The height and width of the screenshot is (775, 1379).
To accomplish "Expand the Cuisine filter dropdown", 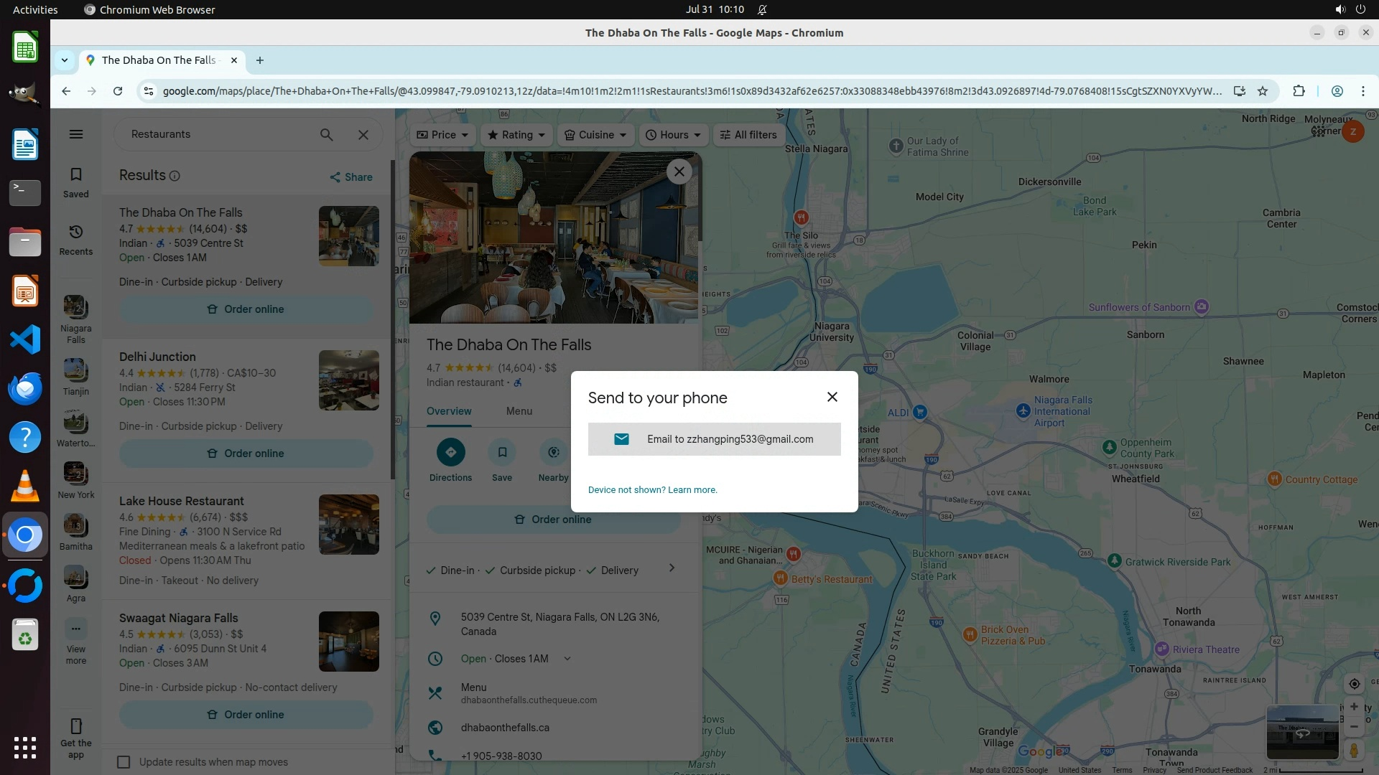I will point(595,135).
